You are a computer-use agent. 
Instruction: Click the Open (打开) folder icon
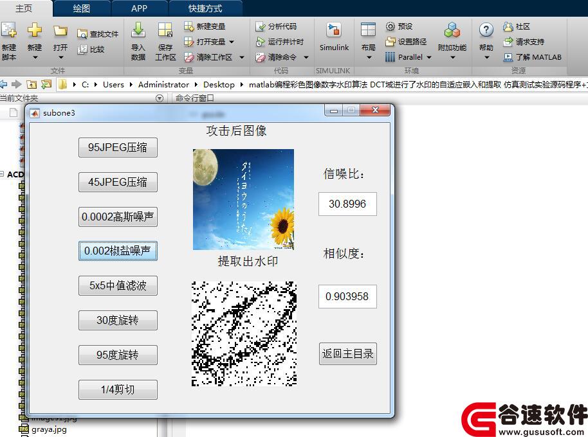click(60, 30)
